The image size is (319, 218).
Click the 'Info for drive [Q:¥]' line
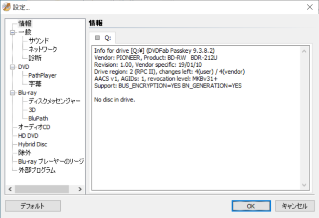point(155,51)
